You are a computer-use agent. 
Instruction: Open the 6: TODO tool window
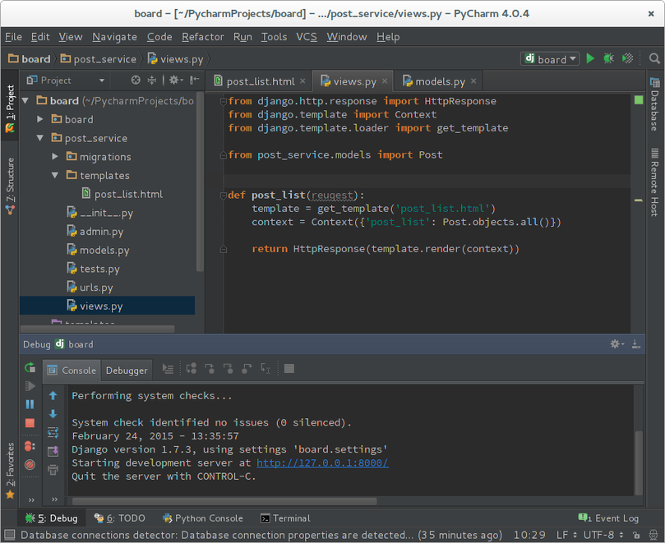[120, 518]
